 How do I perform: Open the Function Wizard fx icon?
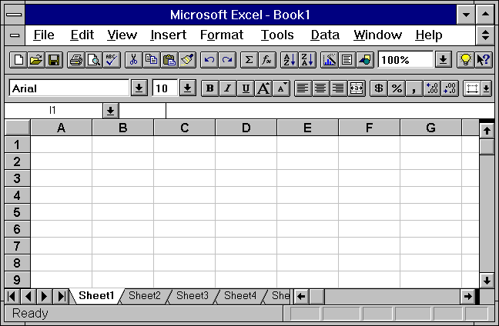[x=267, y=60]
